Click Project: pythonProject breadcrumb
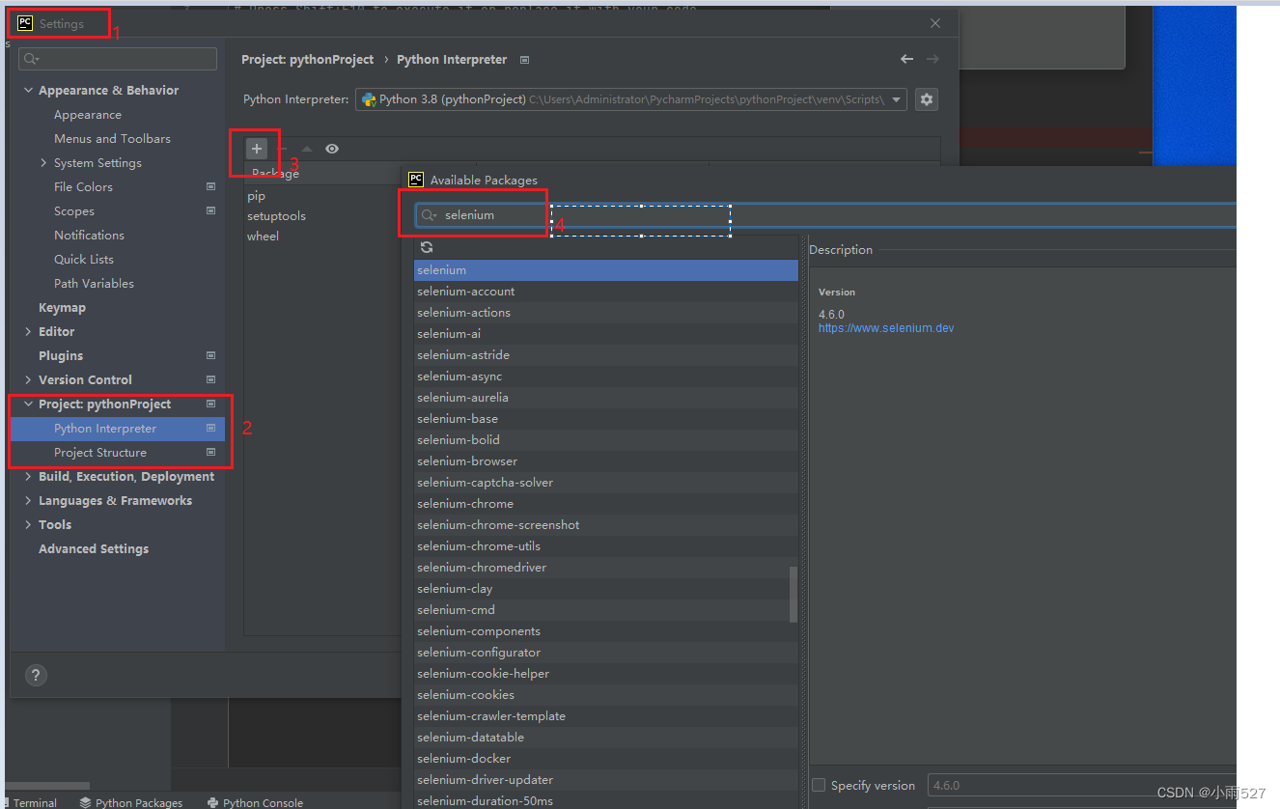This screenshot has width=1280, height=809. tap(307, 59)
